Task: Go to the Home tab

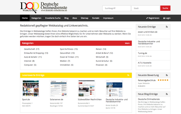Action: click(x=25, y=18)
